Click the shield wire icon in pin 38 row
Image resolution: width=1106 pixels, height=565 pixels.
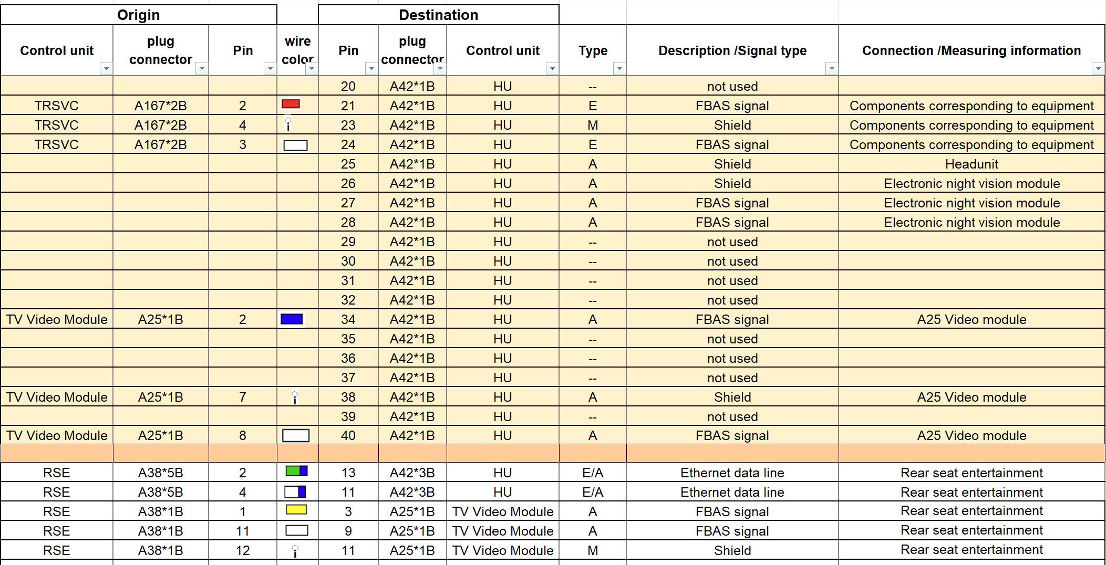[295, 397]
